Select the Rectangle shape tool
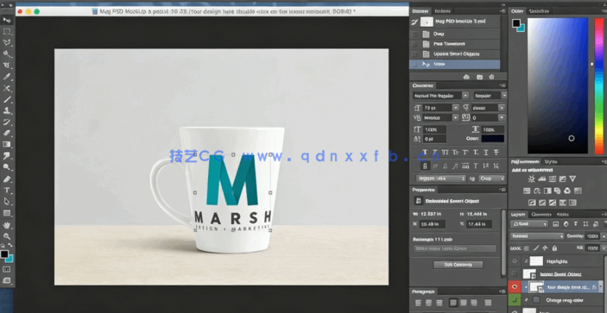The image size is (607, 313). (7, 213)
